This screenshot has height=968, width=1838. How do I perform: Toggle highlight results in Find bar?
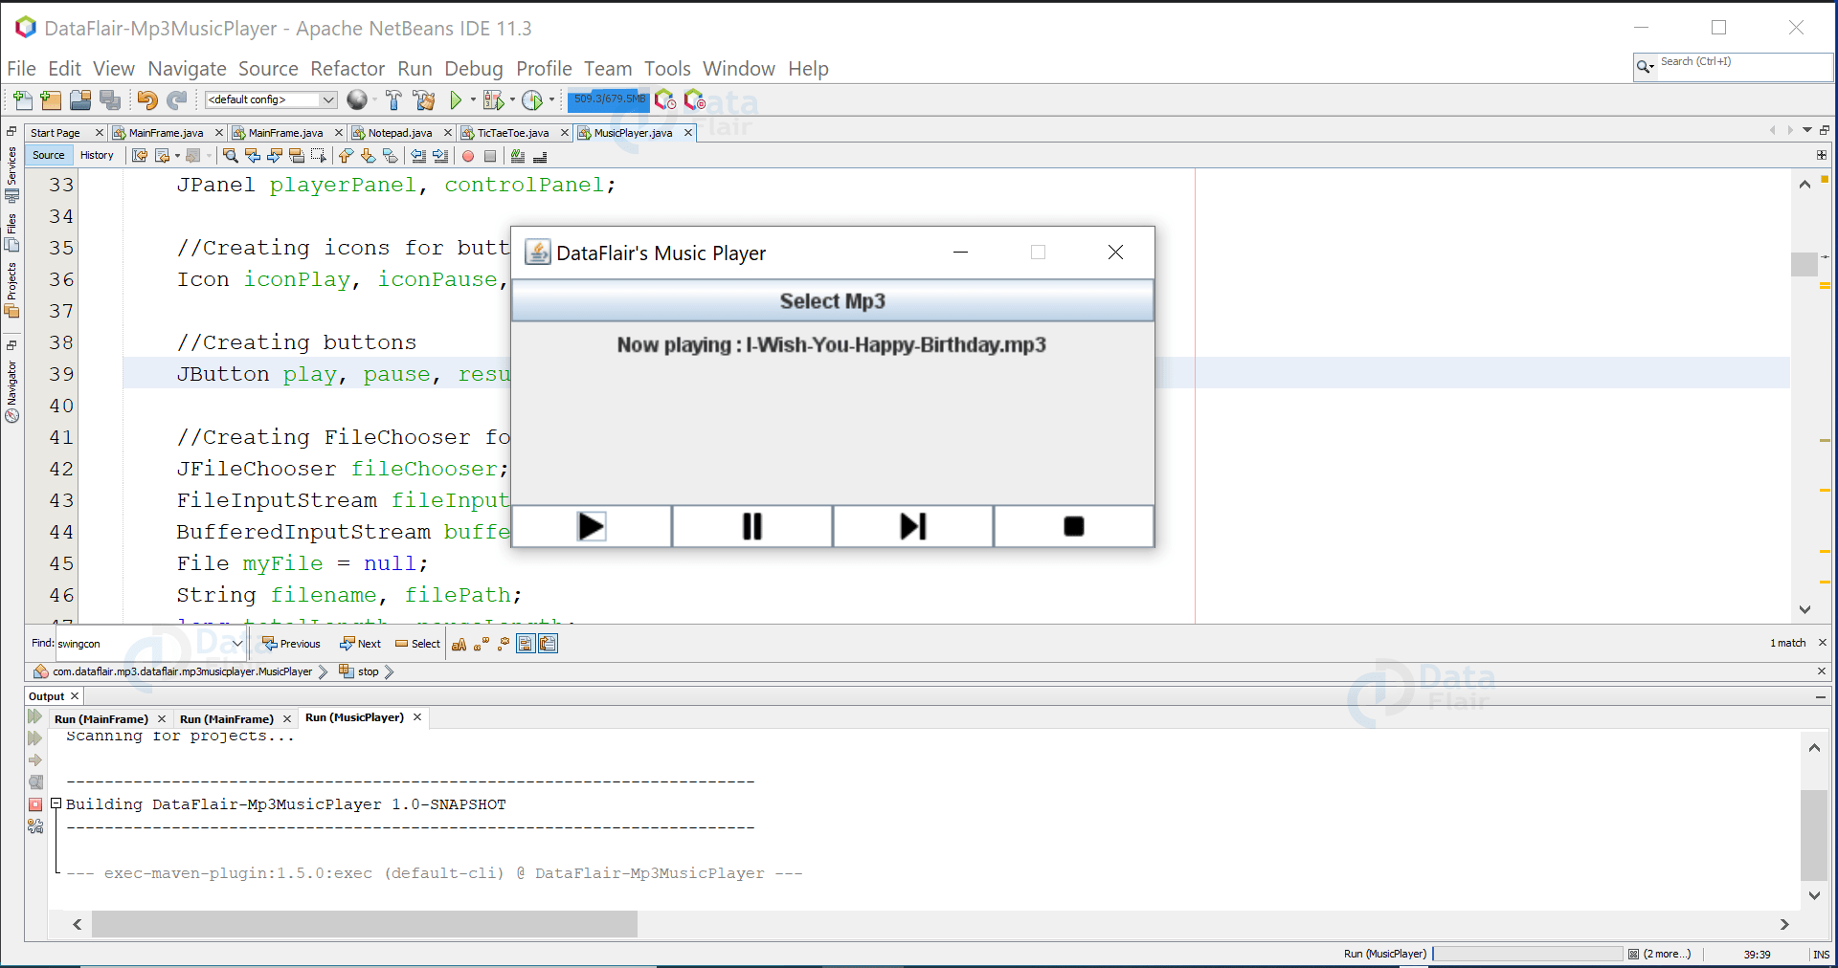pos(525,644)
